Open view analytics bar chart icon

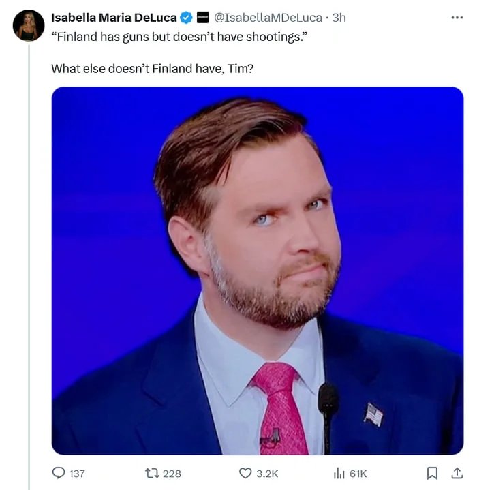pyautogui.click(x=340, y=473)
